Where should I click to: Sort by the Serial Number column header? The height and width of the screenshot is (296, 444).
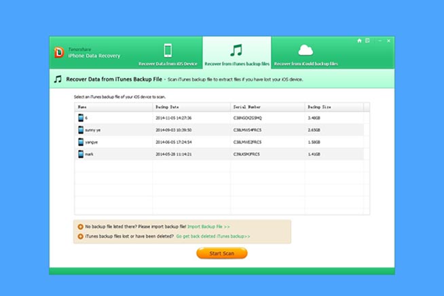click(x=267, y=107)
